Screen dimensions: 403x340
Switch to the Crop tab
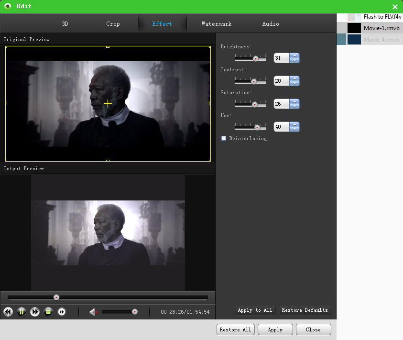pyautogui.click(x=113, y=23)
